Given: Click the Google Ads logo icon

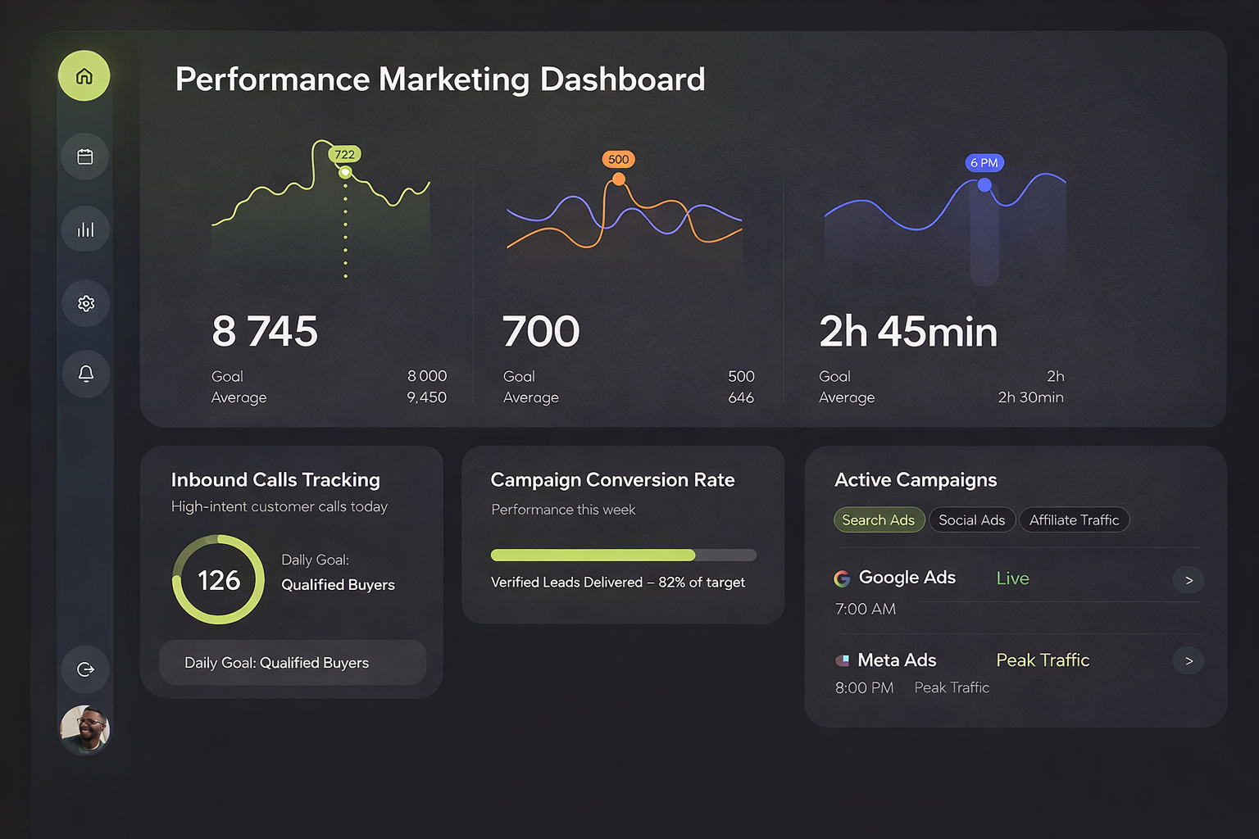Looking at the screenshot, I should click(x=842, y=578).
